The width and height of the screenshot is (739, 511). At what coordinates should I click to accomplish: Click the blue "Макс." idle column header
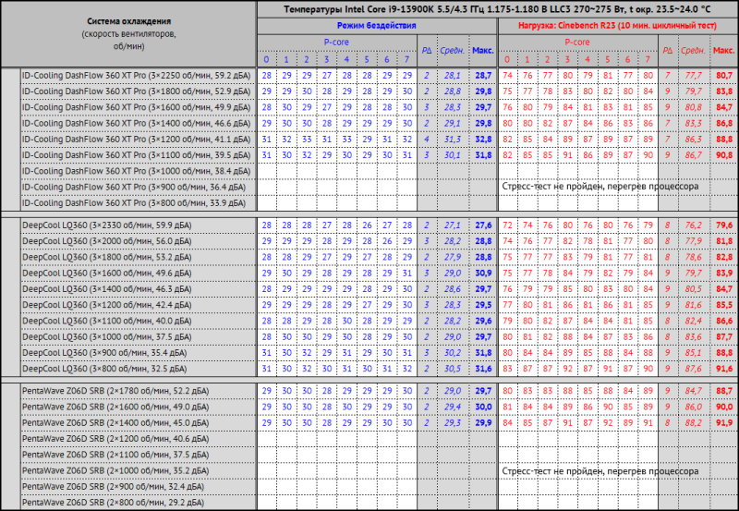[482, 51]
